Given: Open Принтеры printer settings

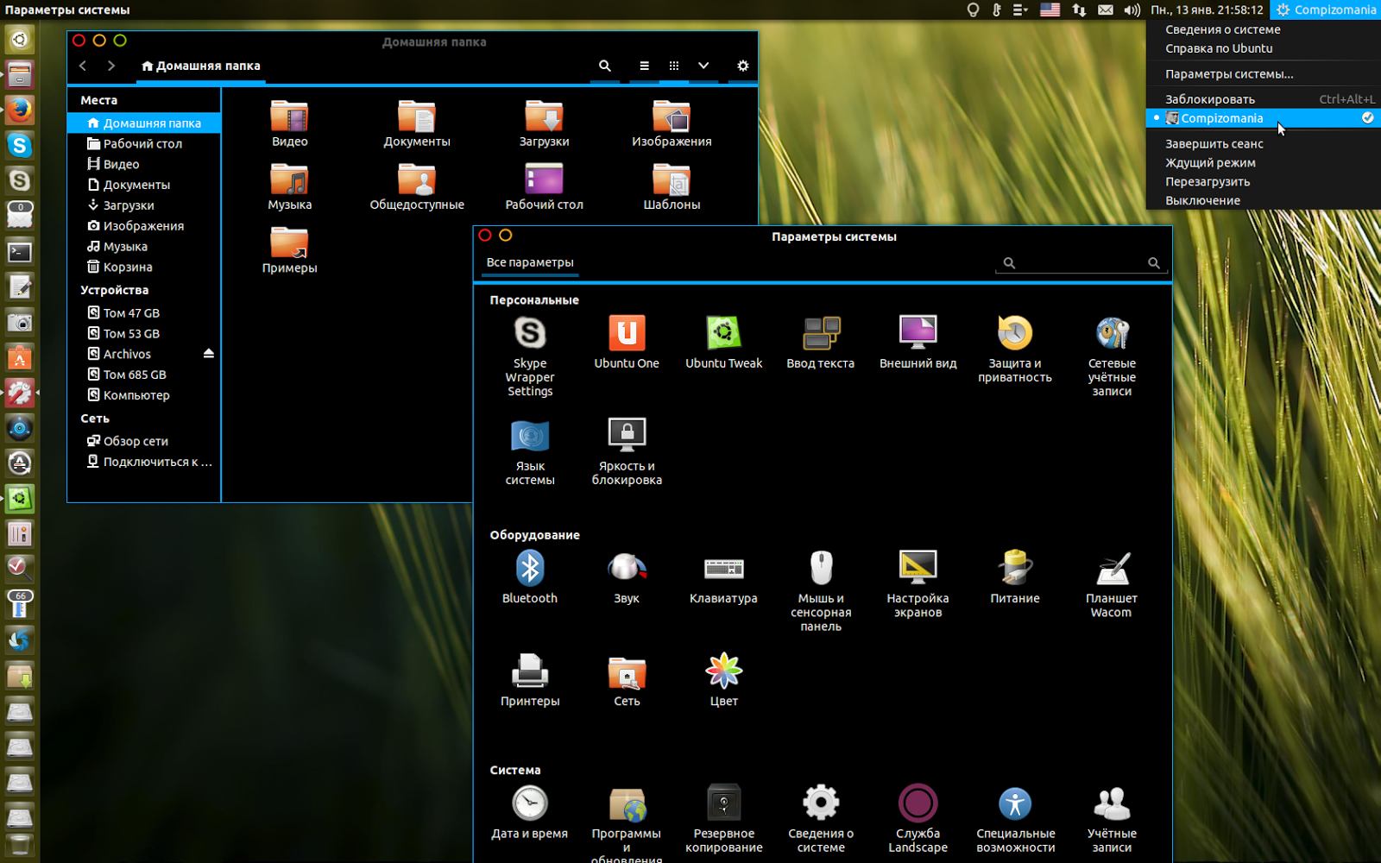Looking at the screenshot, I should coord(530,680).
